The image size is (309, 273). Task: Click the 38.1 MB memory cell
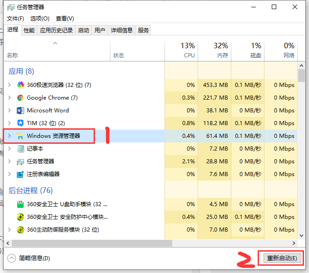coord(214,111)
